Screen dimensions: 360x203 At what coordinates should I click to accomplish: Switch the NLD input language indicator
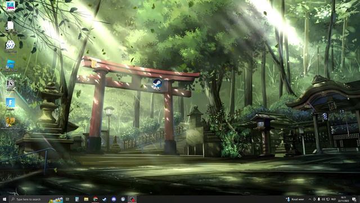point(334,199)
